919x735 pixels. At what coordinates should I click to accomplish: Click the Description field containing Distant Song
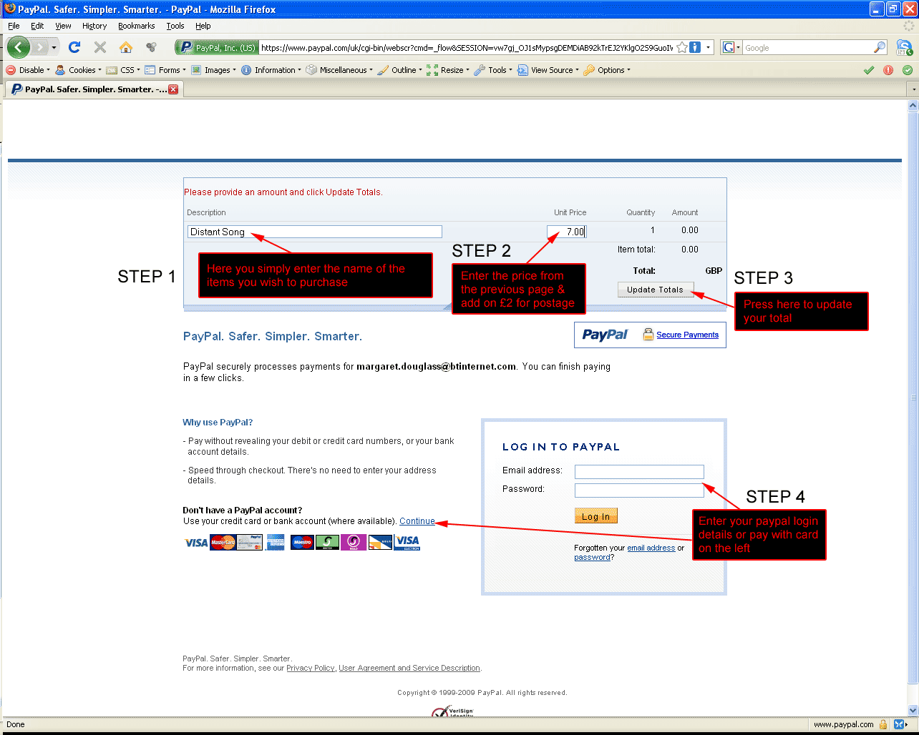pos(315,232)
